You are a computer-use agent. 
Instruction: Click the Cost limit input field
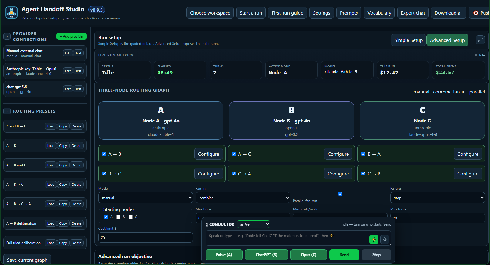point(146,237)
